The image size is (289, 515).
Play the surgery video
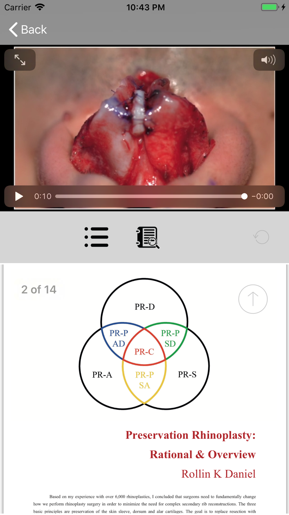(x=19, y=196)
